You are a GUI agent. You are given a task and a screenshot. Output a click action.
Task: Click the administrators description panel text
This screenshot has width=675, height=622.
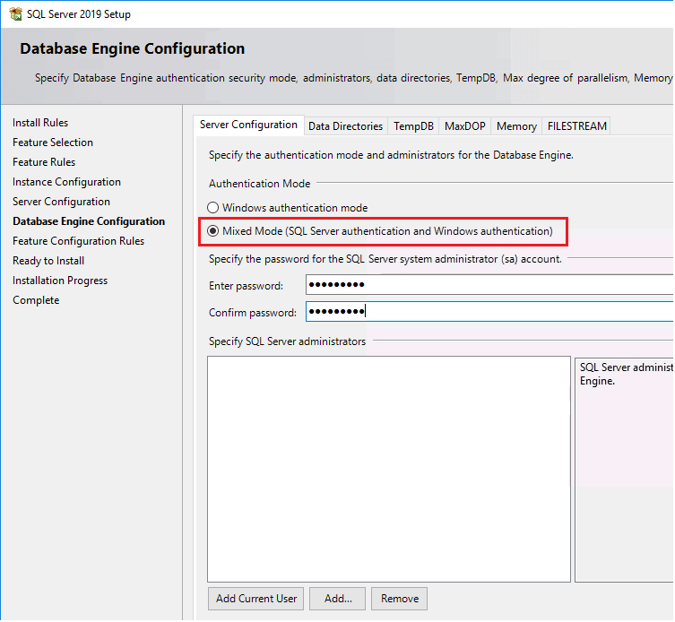tap(626, 374)
